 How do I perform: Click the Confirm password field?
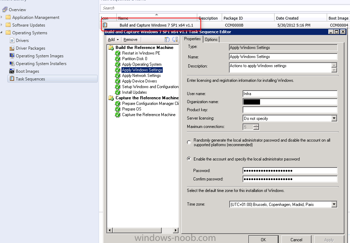pyautogui.click(x=290, y=179)
